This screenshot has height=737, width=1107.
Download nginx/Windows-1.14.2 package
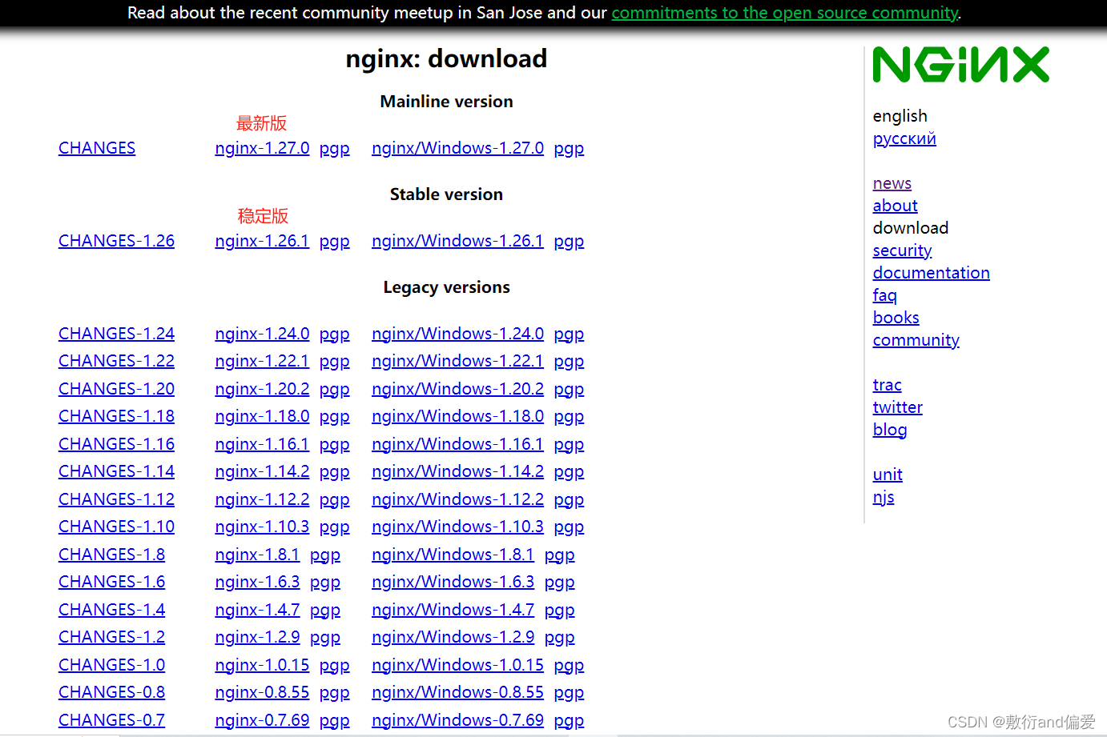point(457,471)
